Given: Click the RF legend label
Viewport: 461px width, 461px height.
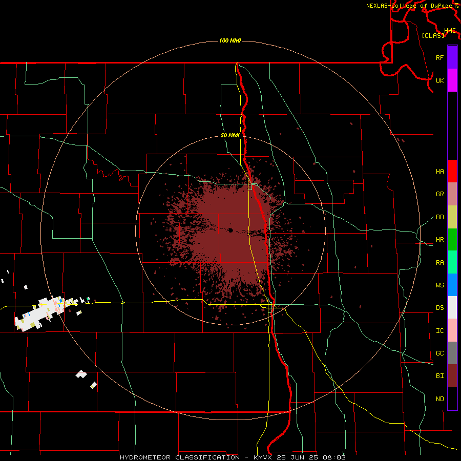Looking at the screenshot, I should tap(439, 57).
